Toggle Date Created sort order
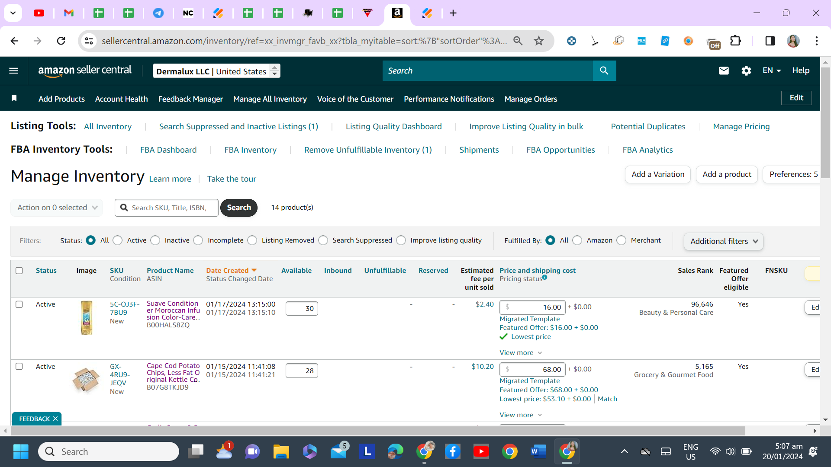The height and width of the screenshot is (467, 831). (x=232, y=270)
